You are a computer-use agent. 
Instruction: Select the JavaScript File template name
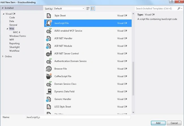click(61, 23)
